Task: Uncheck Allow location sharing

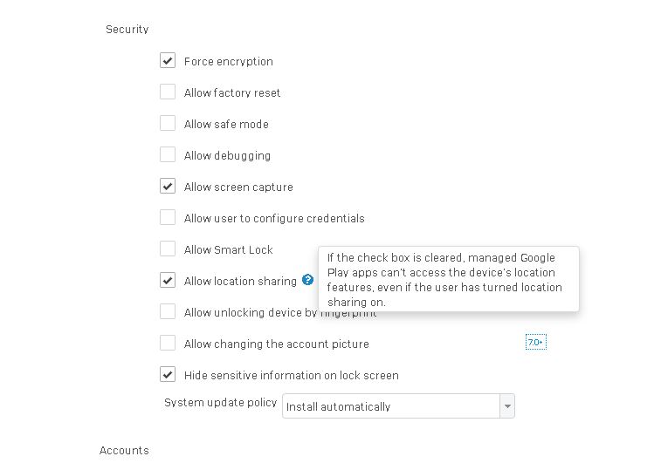Action: click(168, 280)
